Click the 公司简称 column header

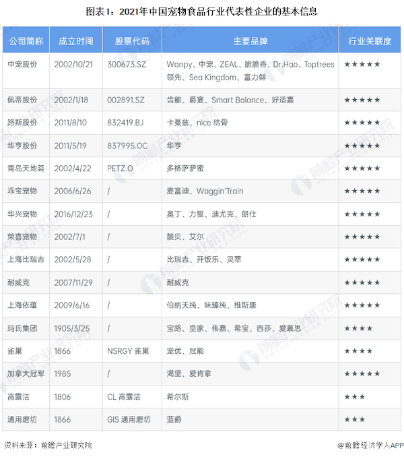[26, 41]
